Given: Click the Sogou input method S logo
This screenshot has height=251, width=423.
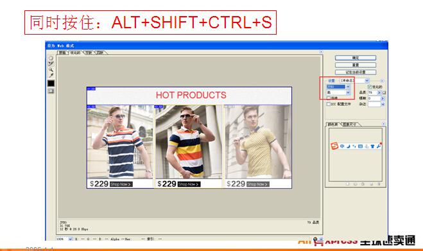Looking at the screenshot, I should click(x=334, y=146).
